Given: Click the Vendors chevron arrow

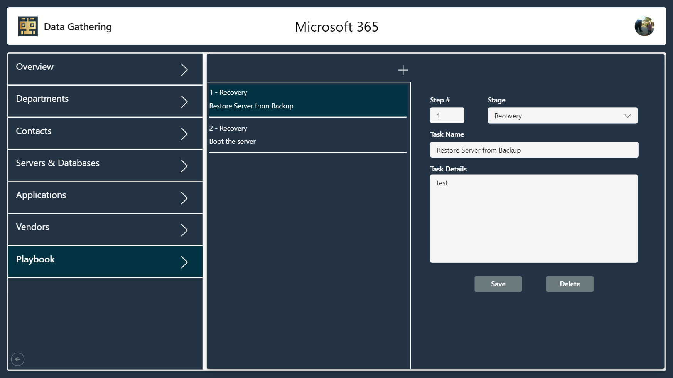Looking at the screenshot, I should coord(184,230).
